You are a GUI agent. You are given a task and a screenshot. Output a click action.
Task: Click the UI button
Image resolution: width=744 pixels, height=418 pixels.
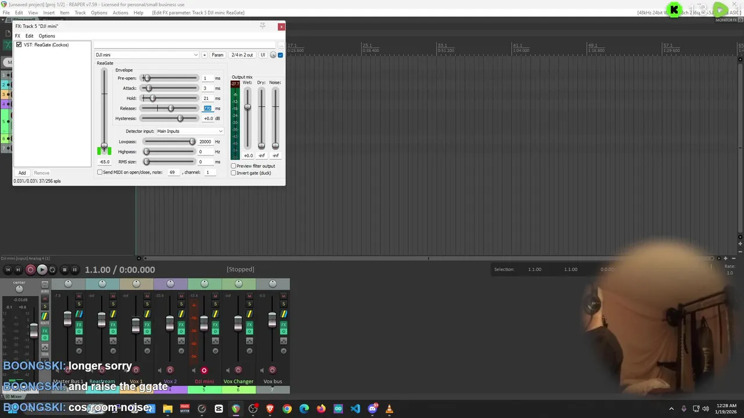pos(263,55)
